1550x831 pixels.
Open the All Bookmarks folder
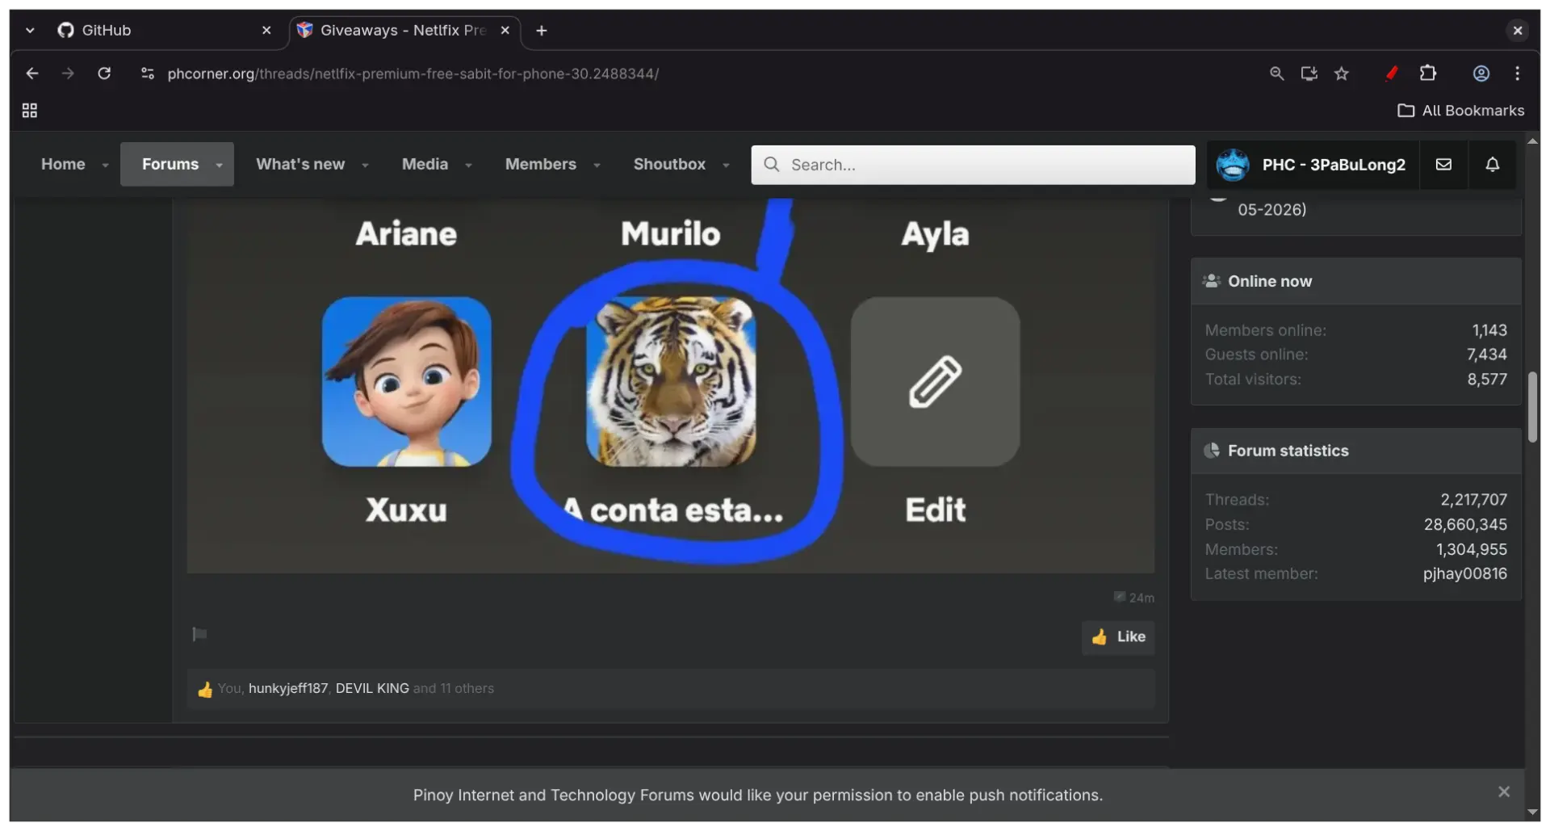point(1460,111)
